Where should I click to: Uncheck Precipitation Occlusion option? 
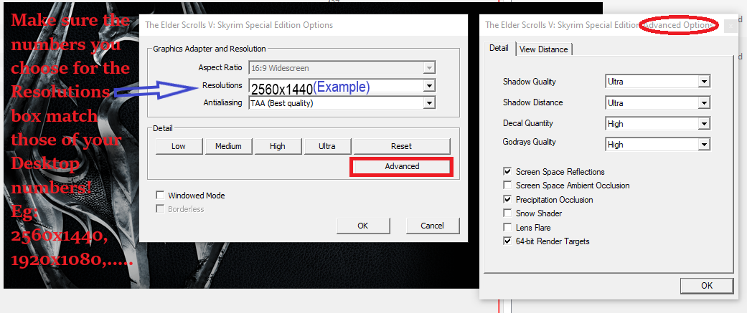[507, 200]
